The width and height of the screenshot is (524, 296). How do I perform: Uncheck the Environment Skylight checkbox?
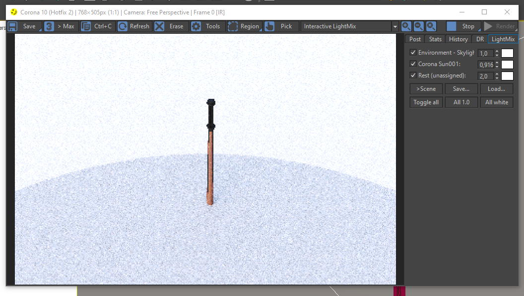point(413,53)
